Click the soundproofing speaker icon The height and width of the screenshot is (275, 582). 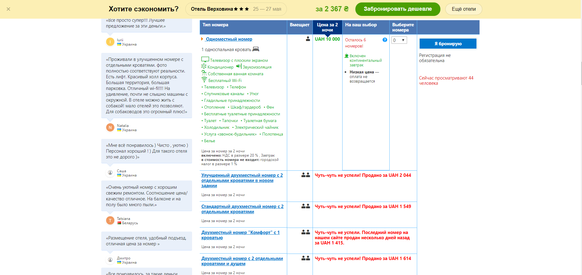pyautogui.click(x=239, y=66)
